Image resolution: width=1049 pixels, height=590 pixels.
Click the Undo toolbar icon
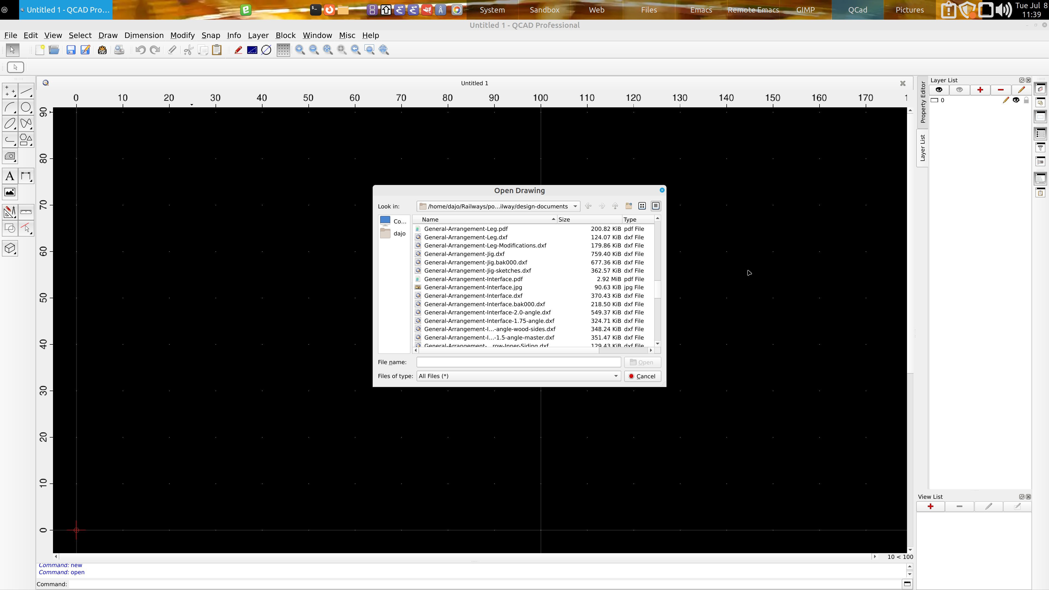pos(140,50)
